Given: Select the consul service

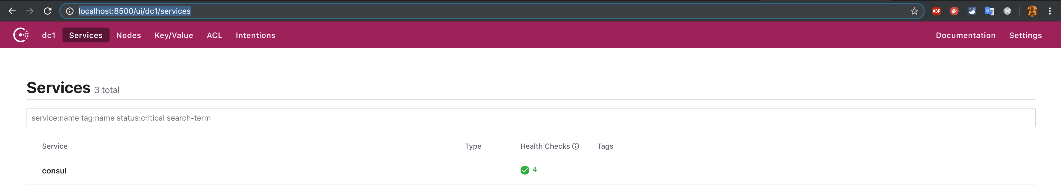Looking at the screenshot, I should [54, 170].
